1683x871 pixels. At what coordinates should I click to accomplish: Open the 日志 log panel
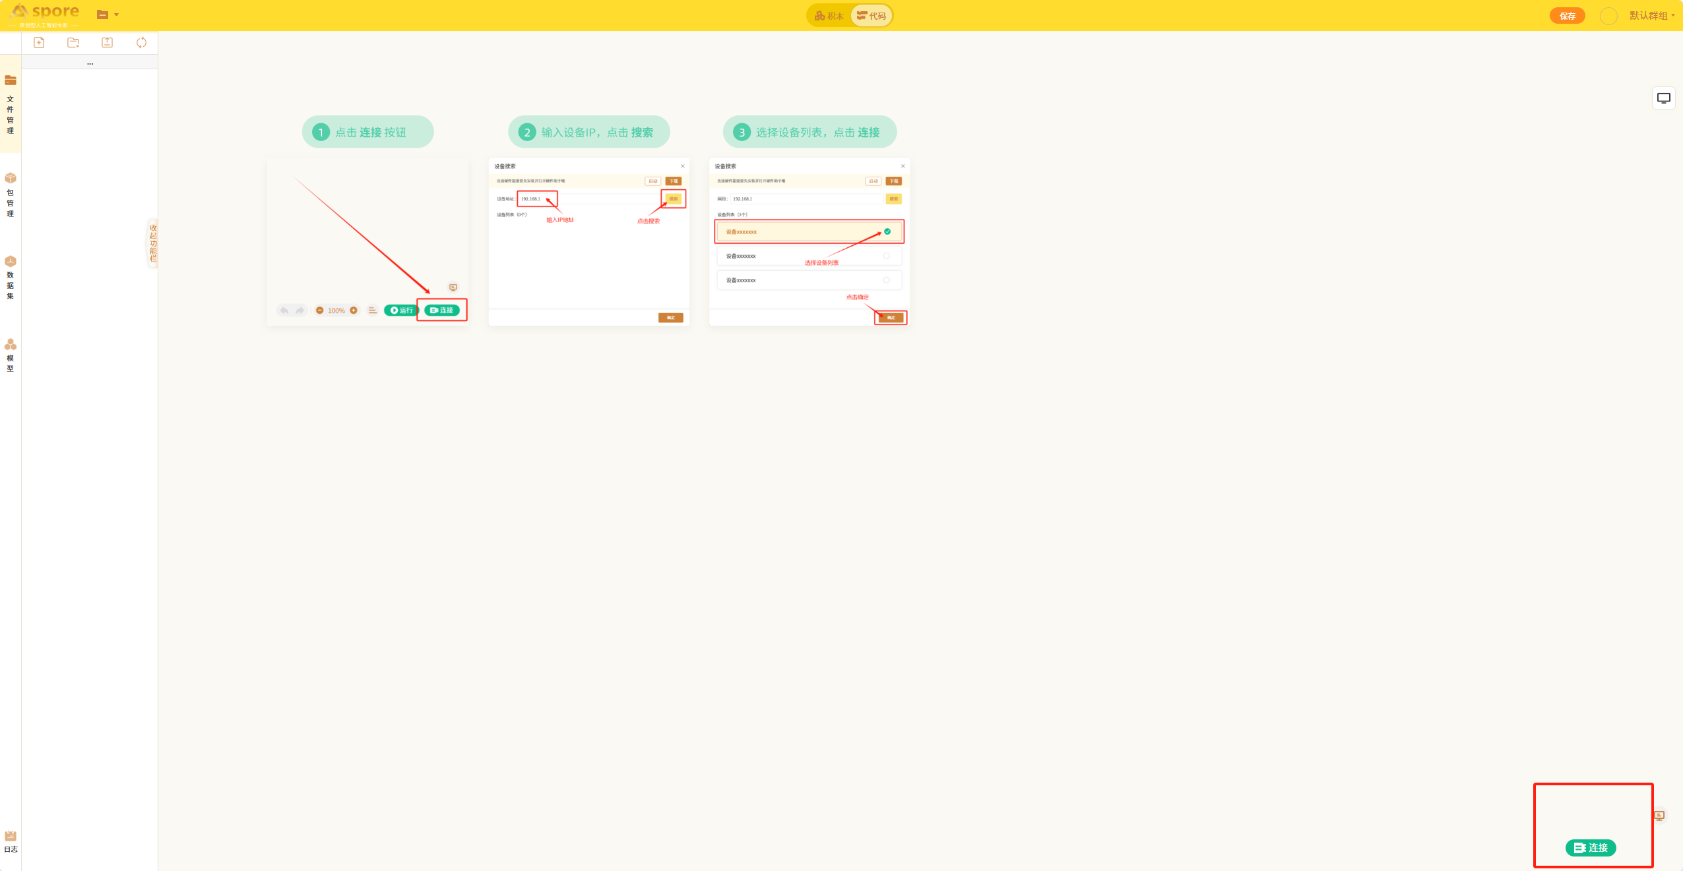(x=11, y=842)
